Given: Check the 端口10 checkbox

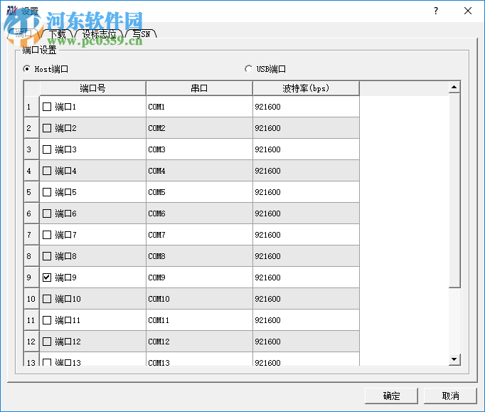Looking at the screenshot, I should tap(47, 299).
